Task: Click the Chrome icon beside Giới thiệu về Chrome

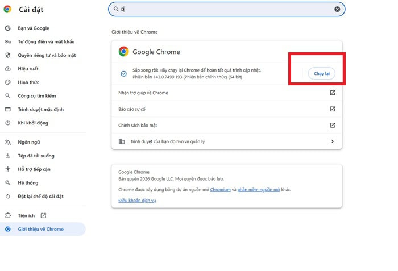Action: tap(8, 229)
